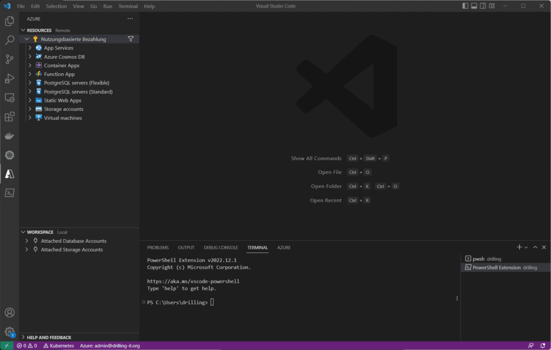Open the Explorer view in activity bar
The width and height of the screenshot is (551, 350).
tap(10, 21)
